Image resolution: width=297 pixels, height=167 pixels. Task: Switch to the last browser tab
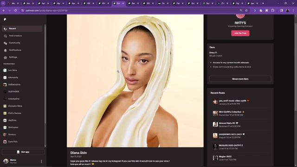coord(253,3)
